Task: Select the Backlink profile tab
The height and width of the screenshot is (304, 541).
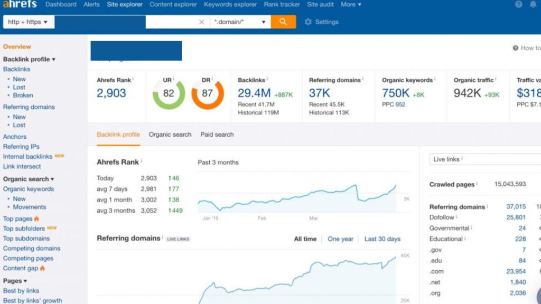Action: pyautogui.click(x=118, y=135)
